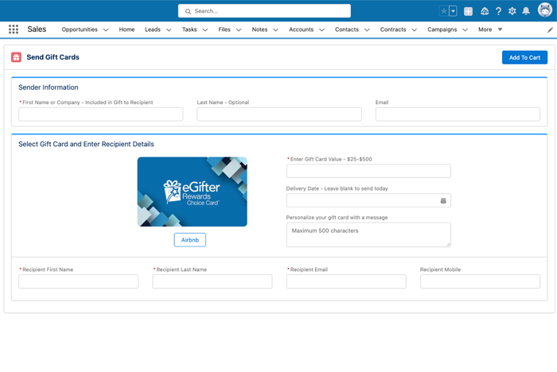Open the Help question mark icon

point(498,11)
